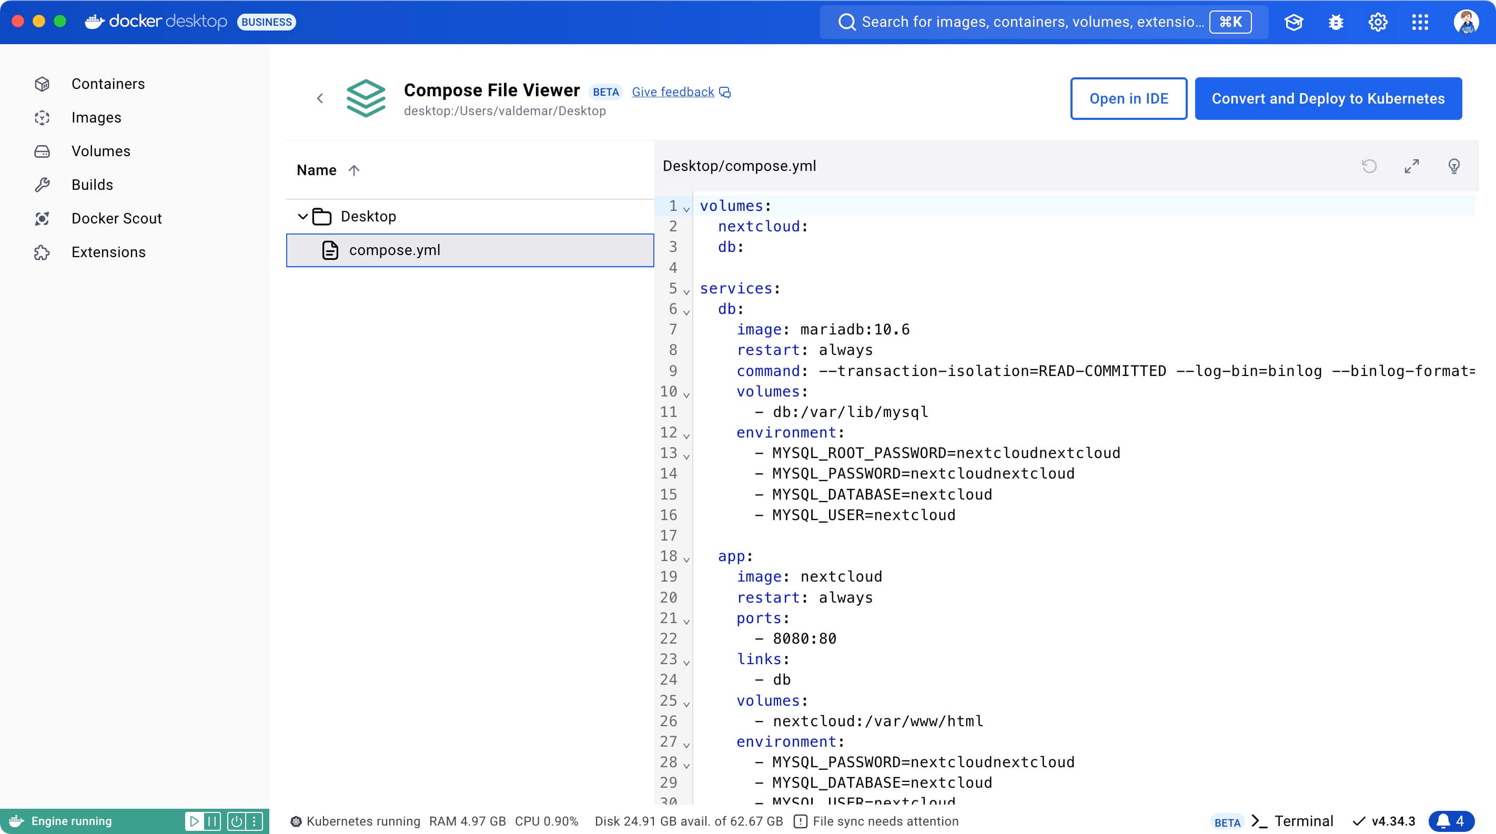
Task: Click the lightbulb hint icon in viewer
Action: [1455, 166]
